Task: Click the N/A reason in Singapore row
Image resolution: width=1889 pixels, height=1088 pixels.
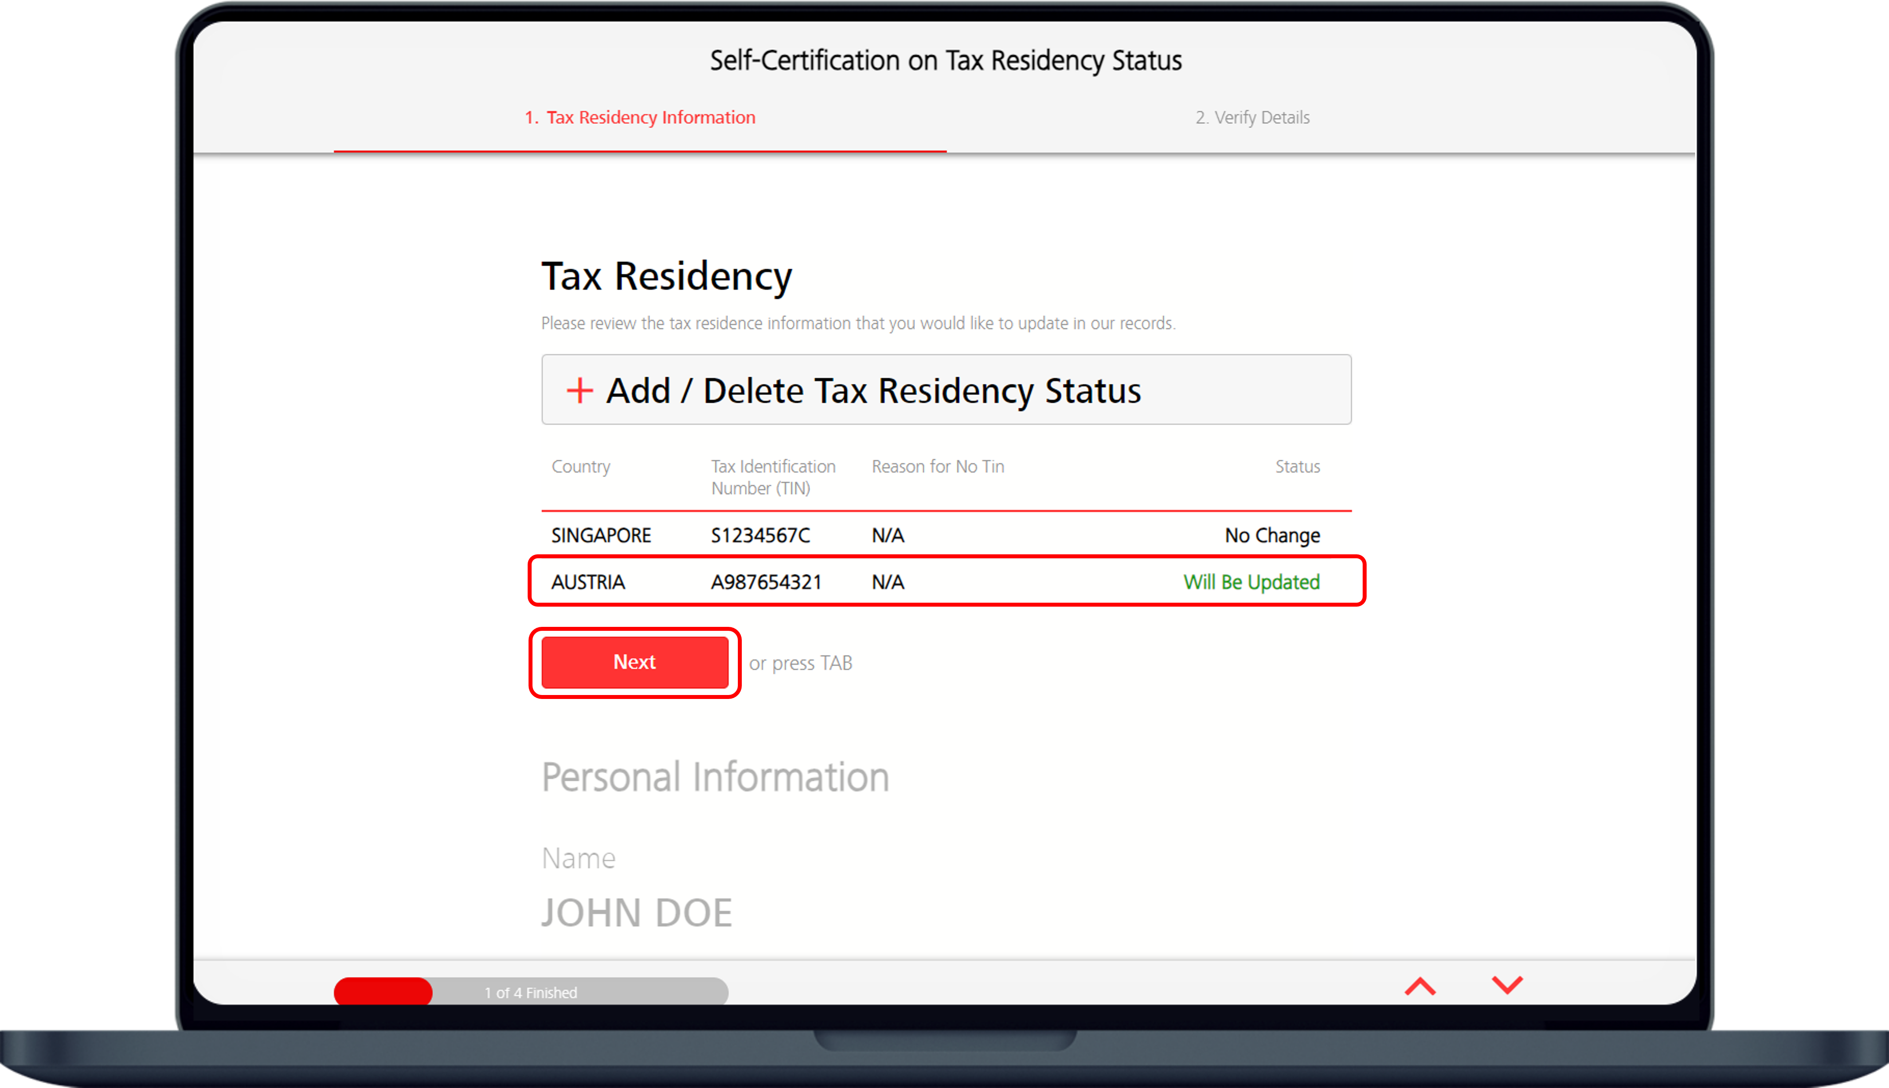Action: click(888, 536)
